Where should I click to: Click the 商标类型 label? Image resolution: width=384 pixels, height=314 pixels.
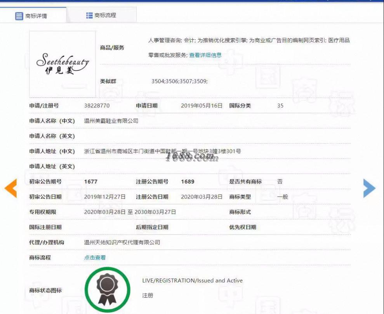[240, 197]
